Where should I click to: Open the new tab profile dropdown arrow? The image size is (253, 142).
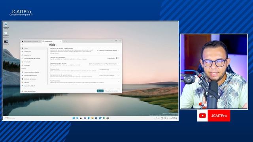pyautogui.click(x=66, y=41)
